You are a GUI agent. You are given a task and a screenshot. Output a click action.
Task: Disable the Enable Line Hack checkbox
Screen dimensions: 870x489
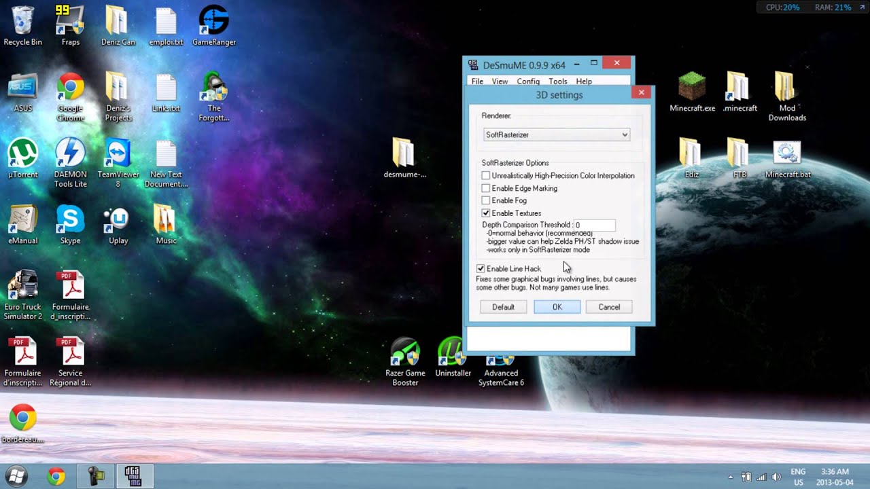[x=481, y=269]
